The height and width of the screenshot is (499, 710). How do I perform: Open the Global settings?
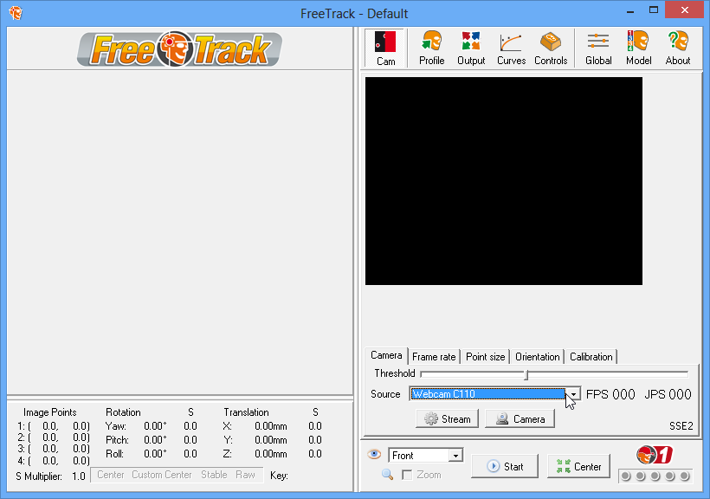598,49
